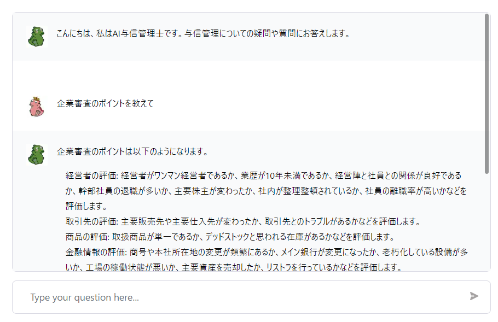
Task: Focus the 'Type your question here...' input
Action: [x=241, y=297]
